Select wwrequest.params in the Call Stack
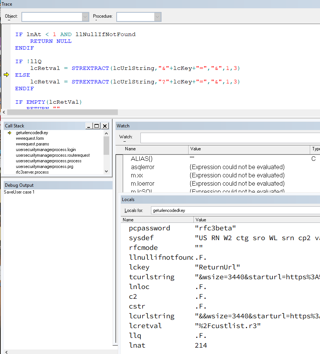The width and height of the screenshot is (320, 354). pos(32,144)
